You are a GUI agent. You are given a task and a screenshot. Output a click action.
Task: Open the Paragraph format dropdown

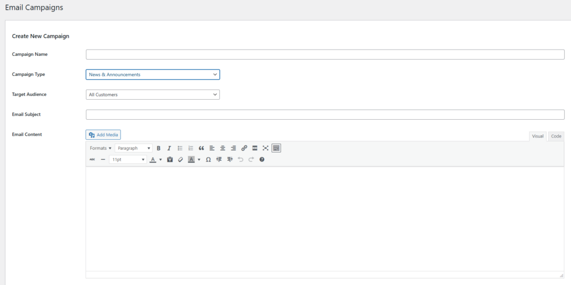pos(134,148)
